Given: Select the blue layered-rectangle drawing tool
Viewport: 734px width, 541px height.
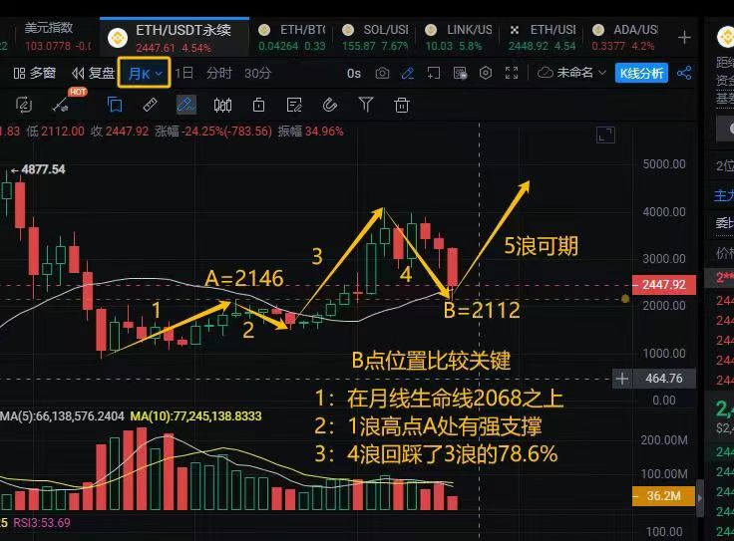Looking at the screenshot, I should [115, 105].
